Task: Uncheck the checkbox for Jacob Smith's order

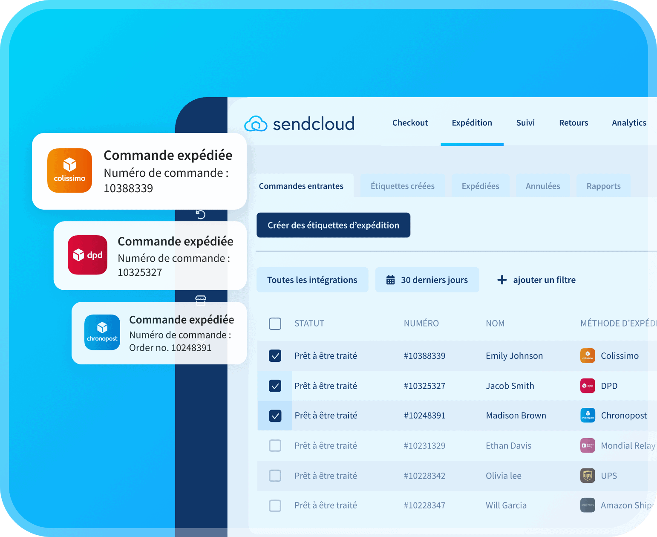Action: 275,386
